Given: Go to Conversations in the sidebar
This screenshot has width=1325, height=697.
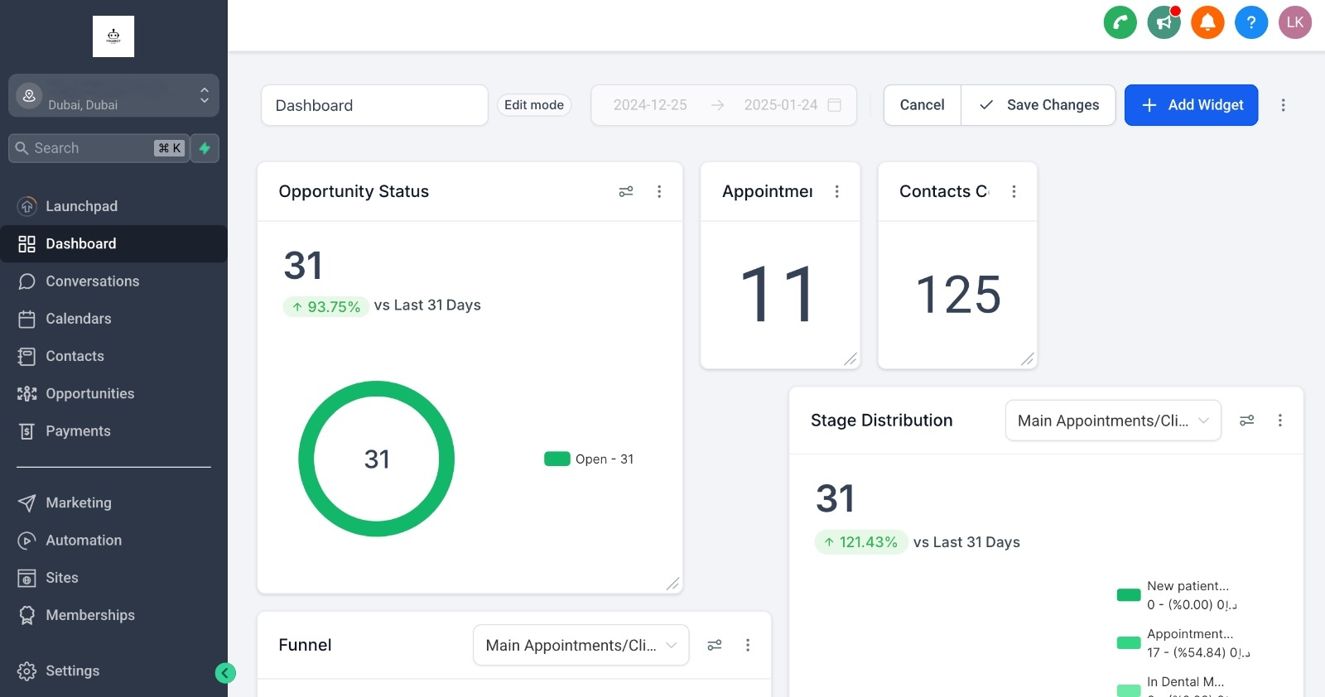Looking at the screenshot, I should pyautogui.click(x=92, y=281).
